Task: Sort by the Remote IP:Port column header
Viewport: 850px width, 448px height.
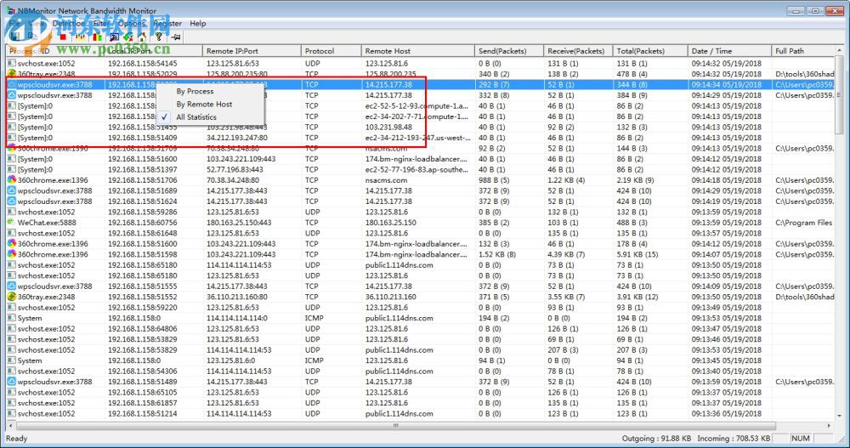Action: point(252,51)
